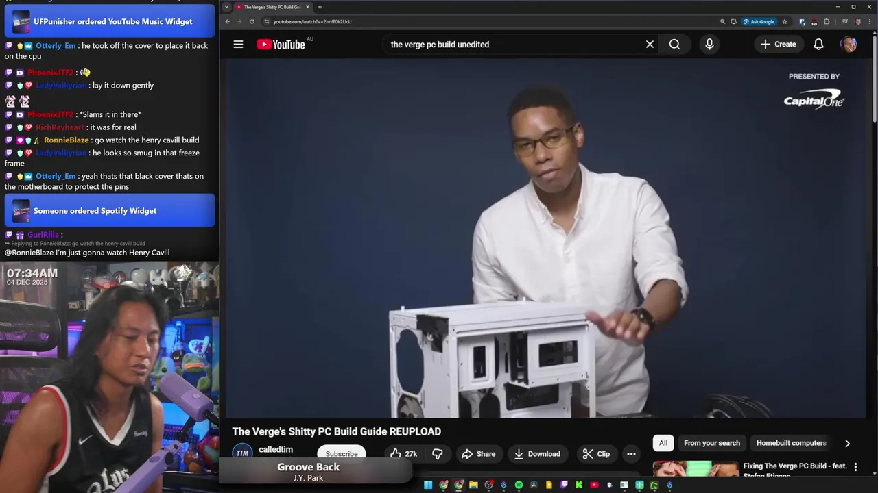878x493 pixels.
Task: Click the 'Groove Back' now playing widget
Action: pos(316,472)
